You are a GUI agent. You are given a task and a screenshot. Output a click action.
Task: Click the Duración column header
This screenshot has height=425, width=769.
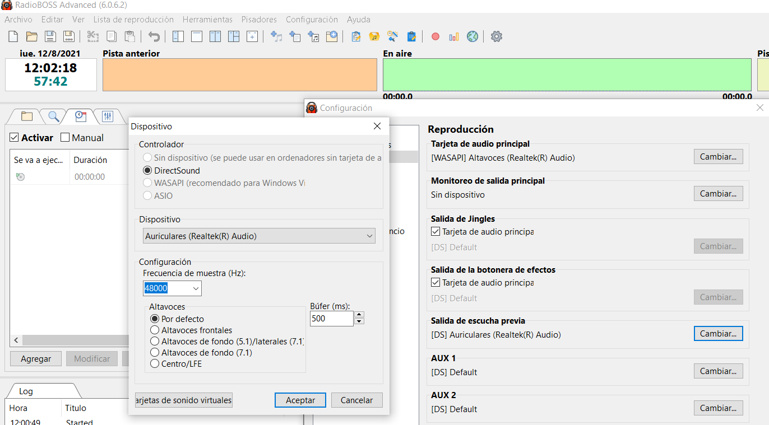(x=90, y=160)
